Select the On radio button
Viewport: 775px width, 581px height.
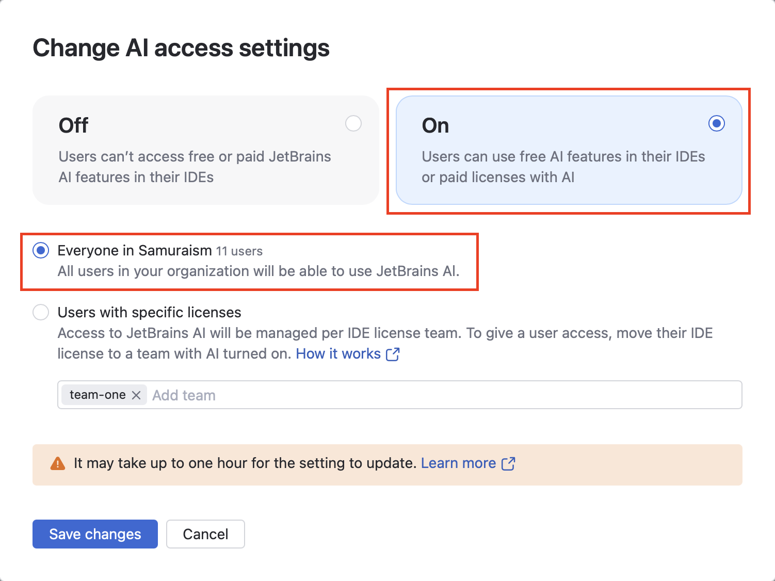(x=716, y=124)
